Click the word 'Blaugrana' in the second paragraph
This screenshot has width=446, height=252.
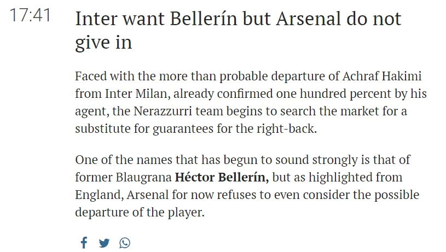pos(143,178)
